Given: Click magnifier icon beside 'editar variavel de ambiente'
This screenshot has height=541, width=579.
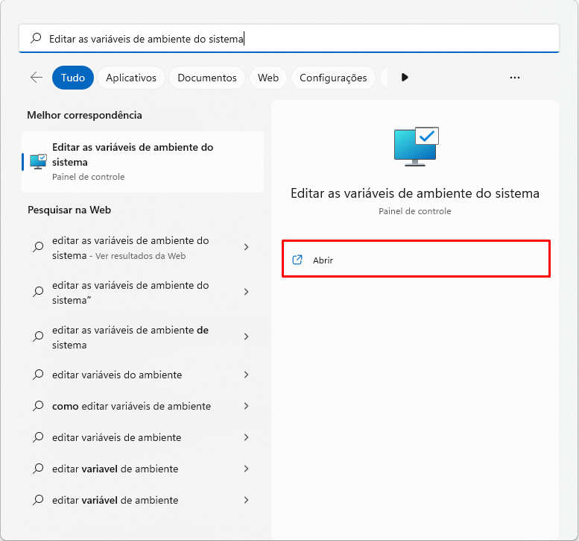Looking at the screenshot, I should tap(38, 469).
